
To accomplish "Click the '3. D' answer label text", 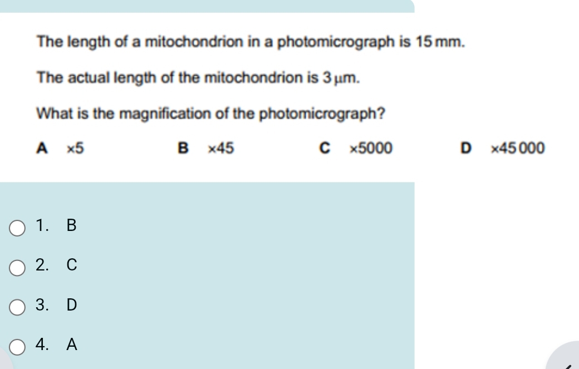I will [55, 306].
